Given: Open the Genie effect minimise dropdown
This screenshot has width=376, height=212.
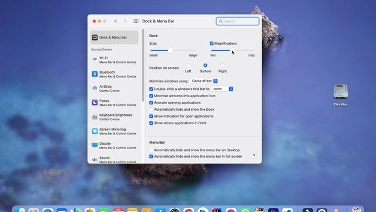Looking at the screenshot, I should (204, 81).
